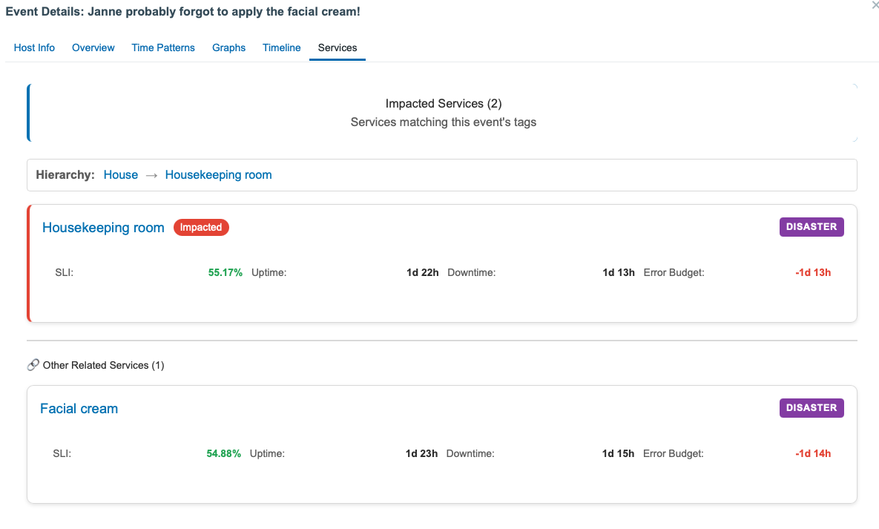Image resolution: width=879 pixels, height=529 pixels.
Task: Open the Time Patterns tab
Action: [x=163, y=47]
